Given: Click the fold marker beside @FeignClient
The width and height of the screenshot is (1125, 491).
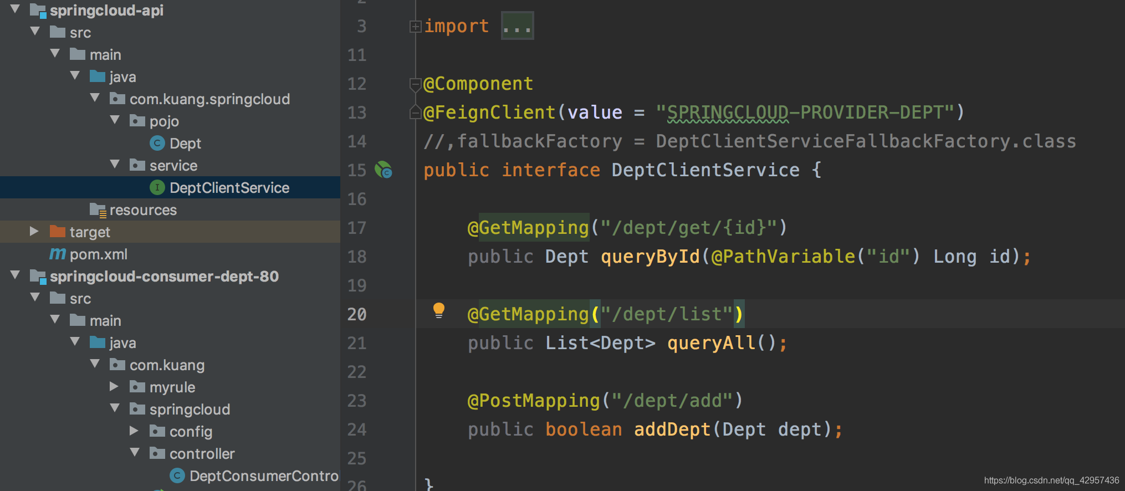Looking at the screenshot, I should coord(415,112).
